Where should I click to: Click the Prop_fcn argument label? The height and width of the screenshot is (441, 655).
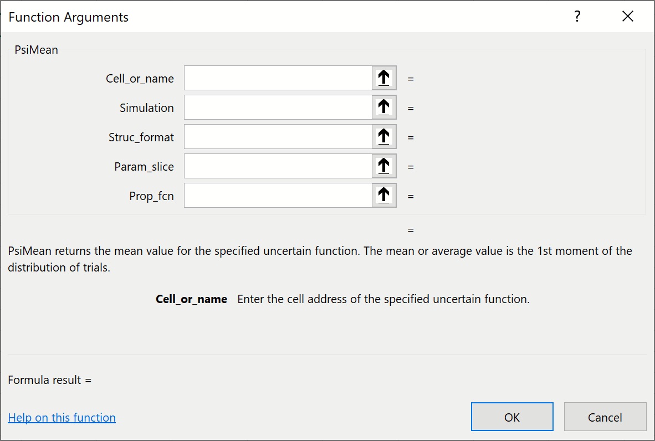click(x=151, y=196)
